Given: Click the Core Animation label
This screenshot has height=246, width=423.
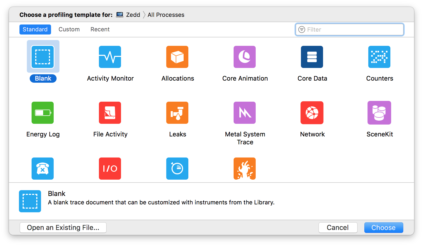Looking at the screenshot, I should coord(245,78).
